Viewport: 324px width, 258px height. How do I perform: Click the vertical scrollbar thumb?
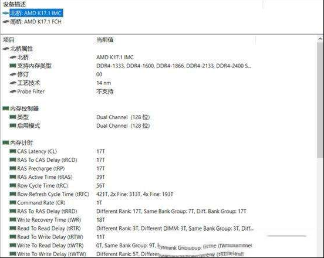pos(320,100)
